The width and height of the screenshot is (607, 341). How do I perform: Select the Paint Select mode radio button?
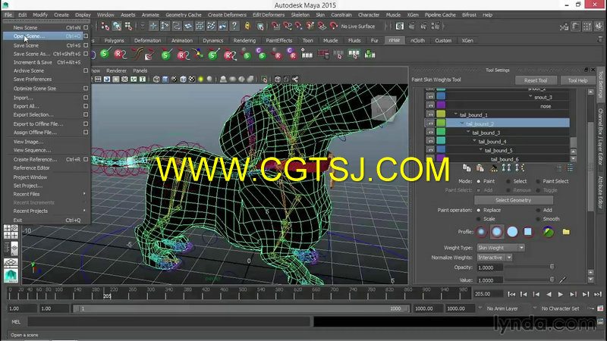[538, 181]
